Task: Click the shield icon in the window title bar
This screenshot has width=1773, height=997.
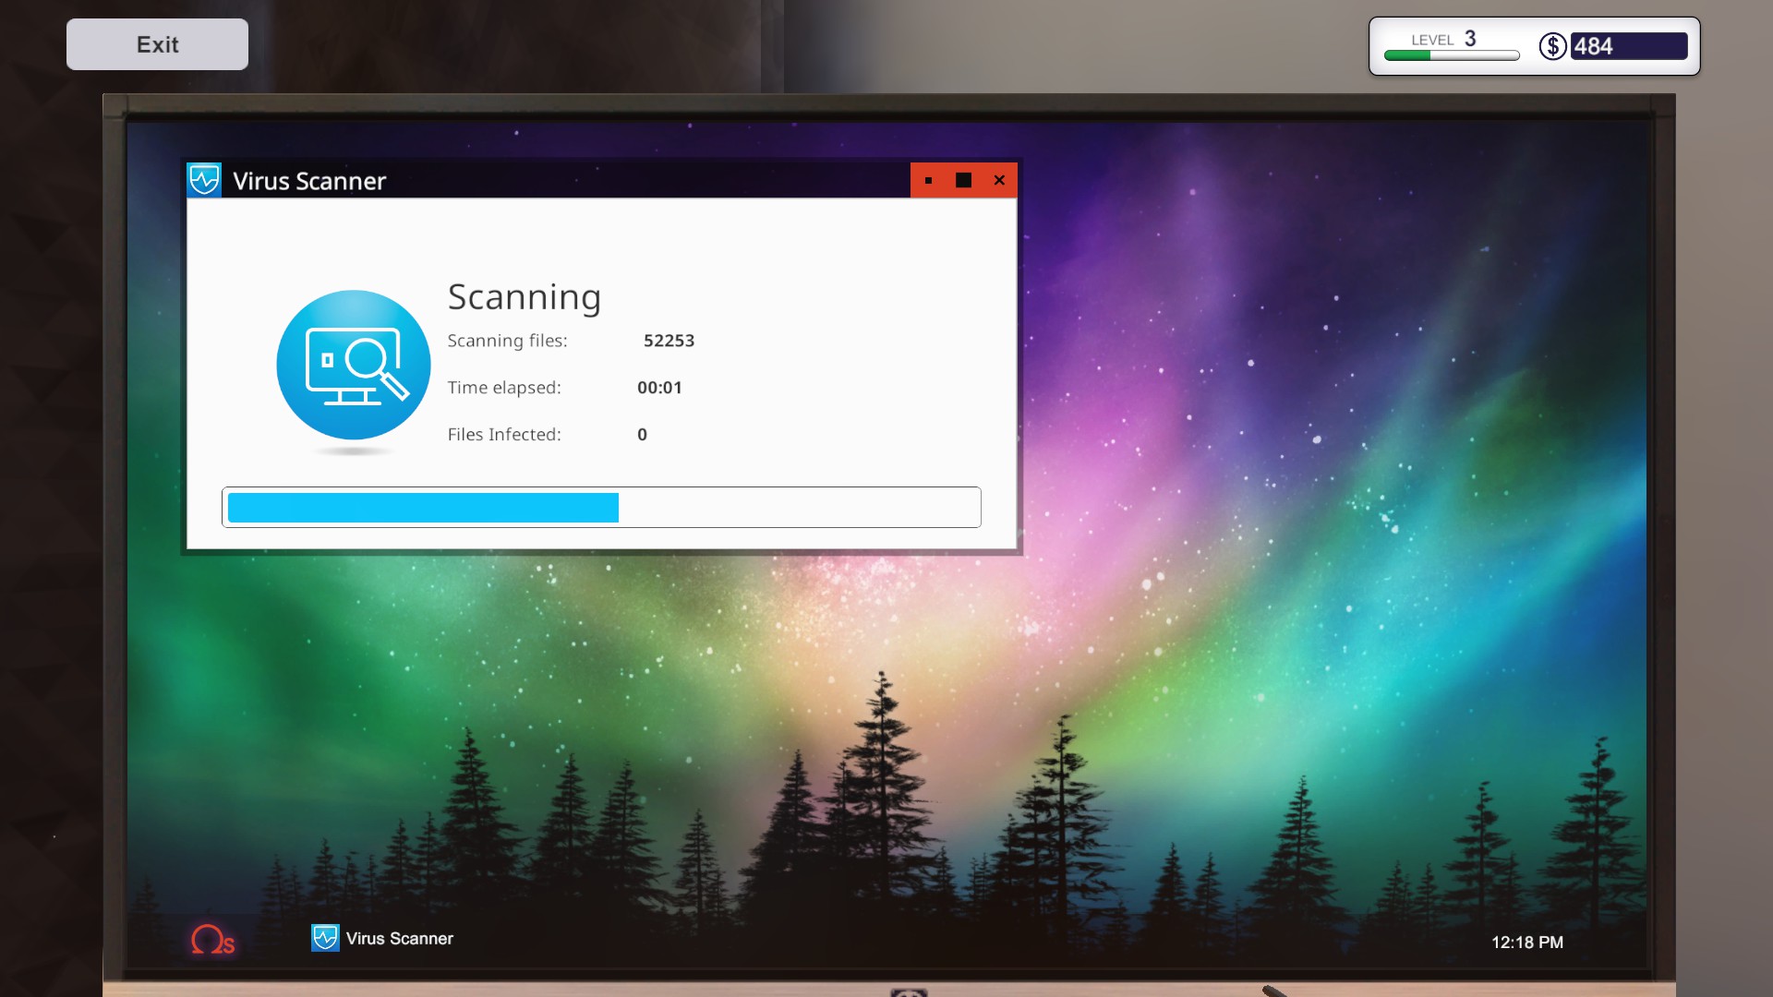Action: (204, 180)
